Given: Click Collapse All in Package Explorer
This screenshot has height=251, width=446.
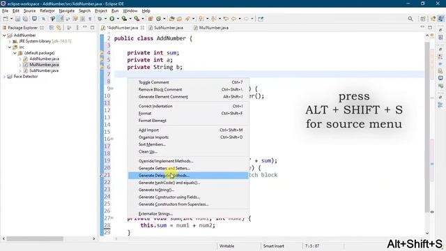Looking at the screenshot, I should click(x=51, y=28).
